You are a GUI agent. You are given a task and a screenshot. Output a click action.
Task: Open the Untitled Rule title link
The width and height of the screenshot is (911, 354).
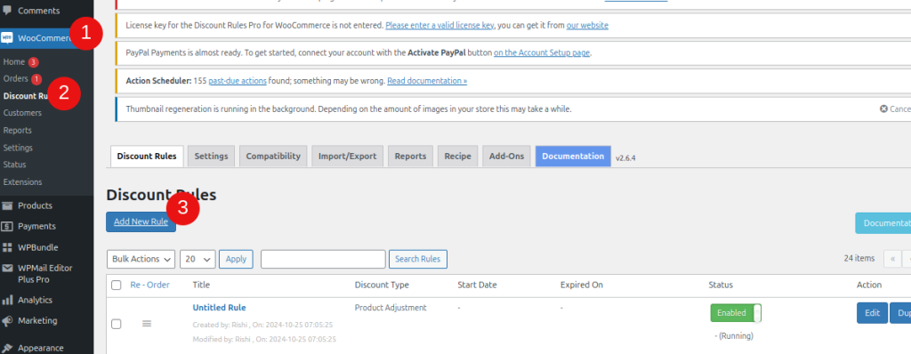coord(219,308)
